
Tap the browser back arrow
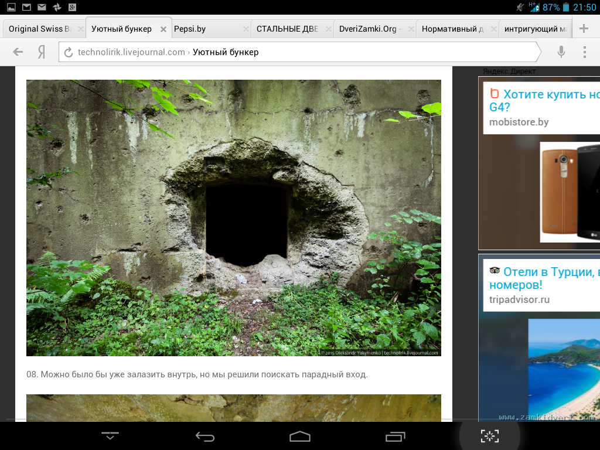pyautogui.click(x=18, y=52)
